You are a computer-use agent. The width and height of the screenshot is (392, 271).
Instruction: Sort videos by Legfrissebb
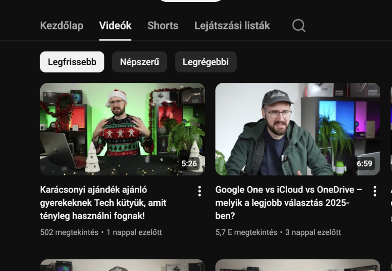[x=72, y=62]
